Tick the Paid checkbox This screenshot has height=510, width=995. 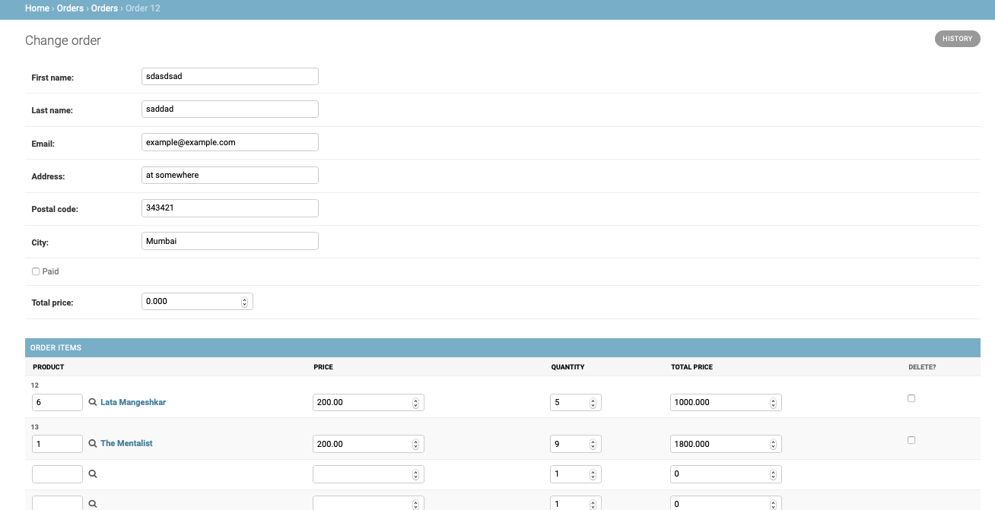coord(36,271)
